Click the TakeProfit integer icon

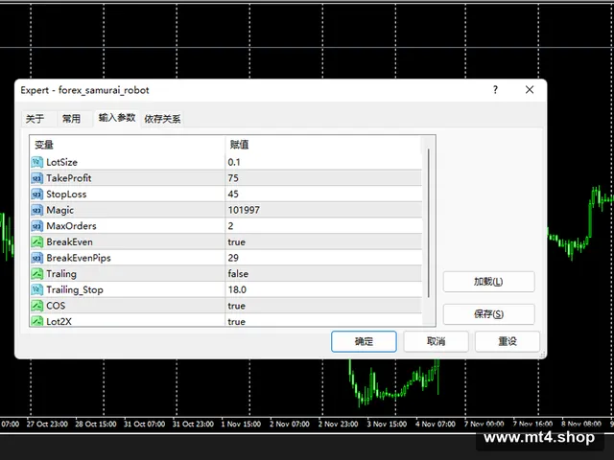tap(36, 178)
